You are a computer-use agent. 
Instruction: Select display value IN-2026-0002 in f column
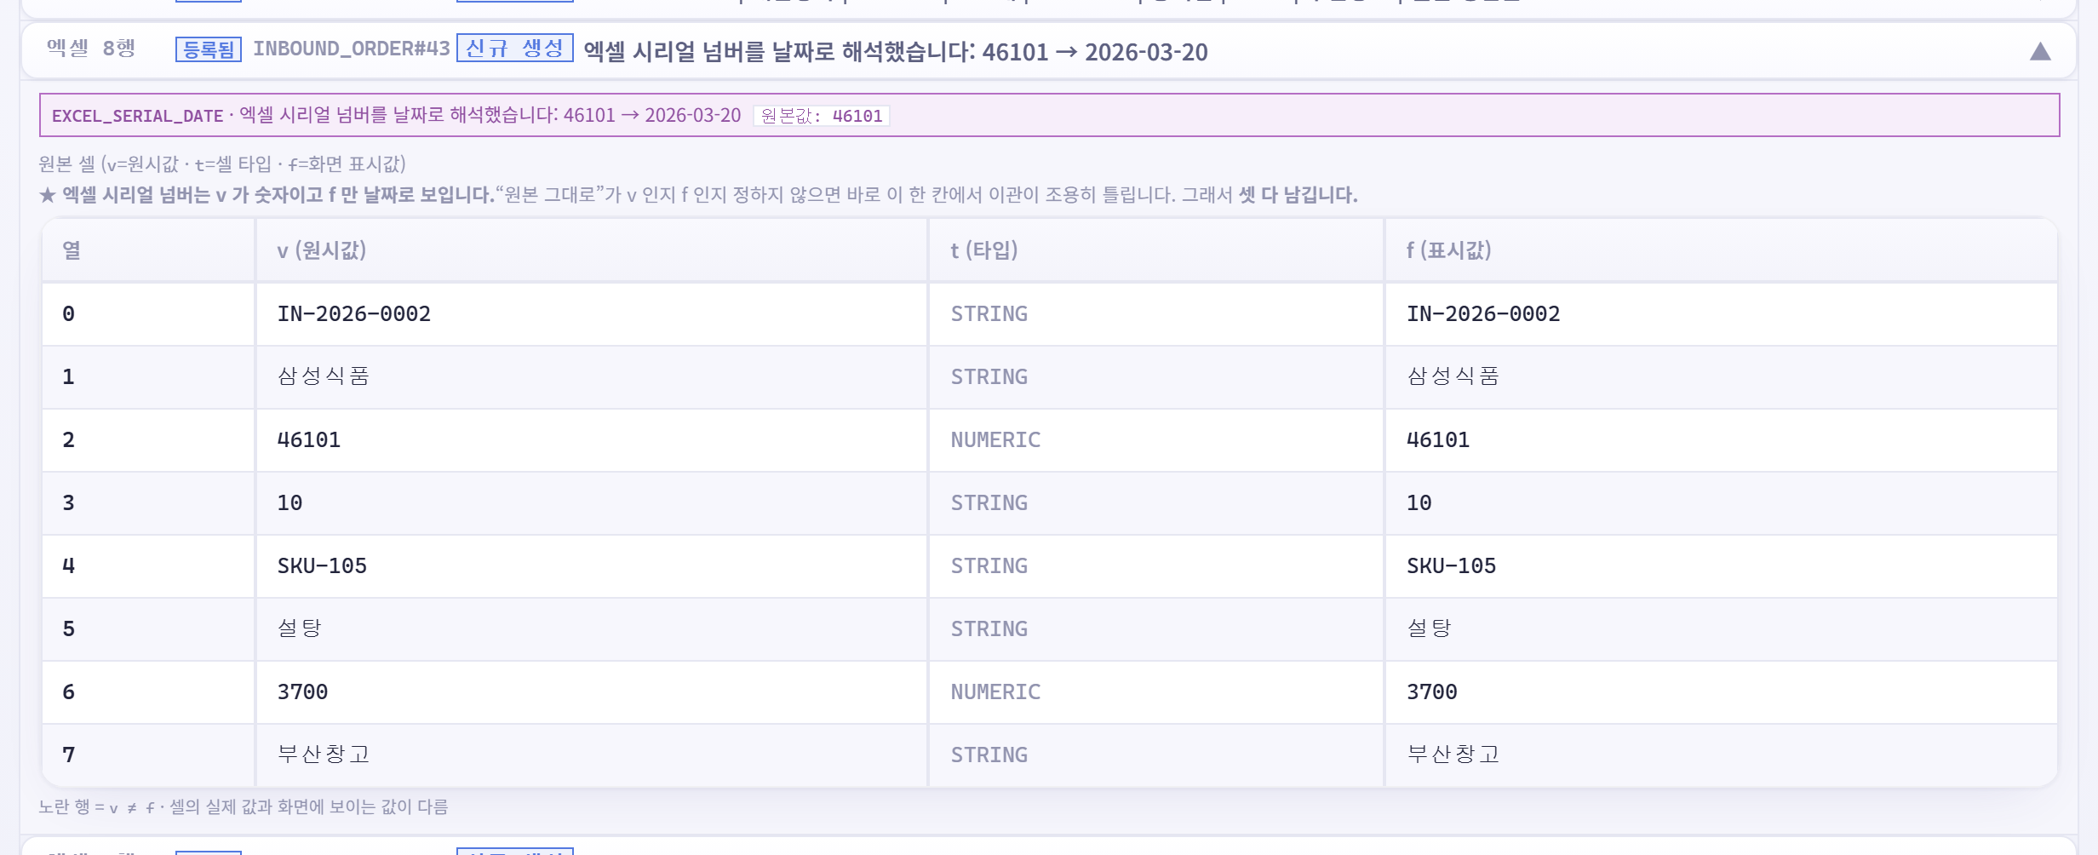(1483, 313)
